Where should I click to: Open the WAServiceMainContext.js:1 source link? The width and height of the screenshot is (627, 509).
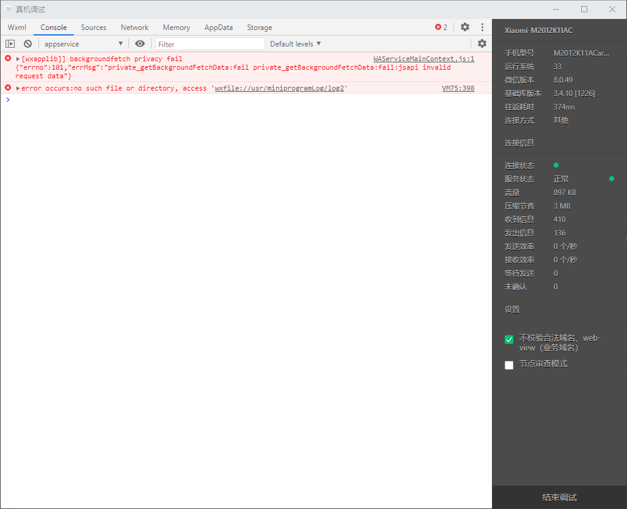424,59
